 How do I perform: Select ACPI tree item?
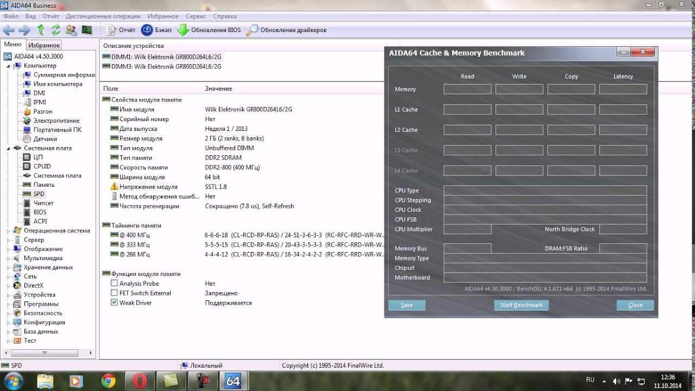(x=35, y=222)
